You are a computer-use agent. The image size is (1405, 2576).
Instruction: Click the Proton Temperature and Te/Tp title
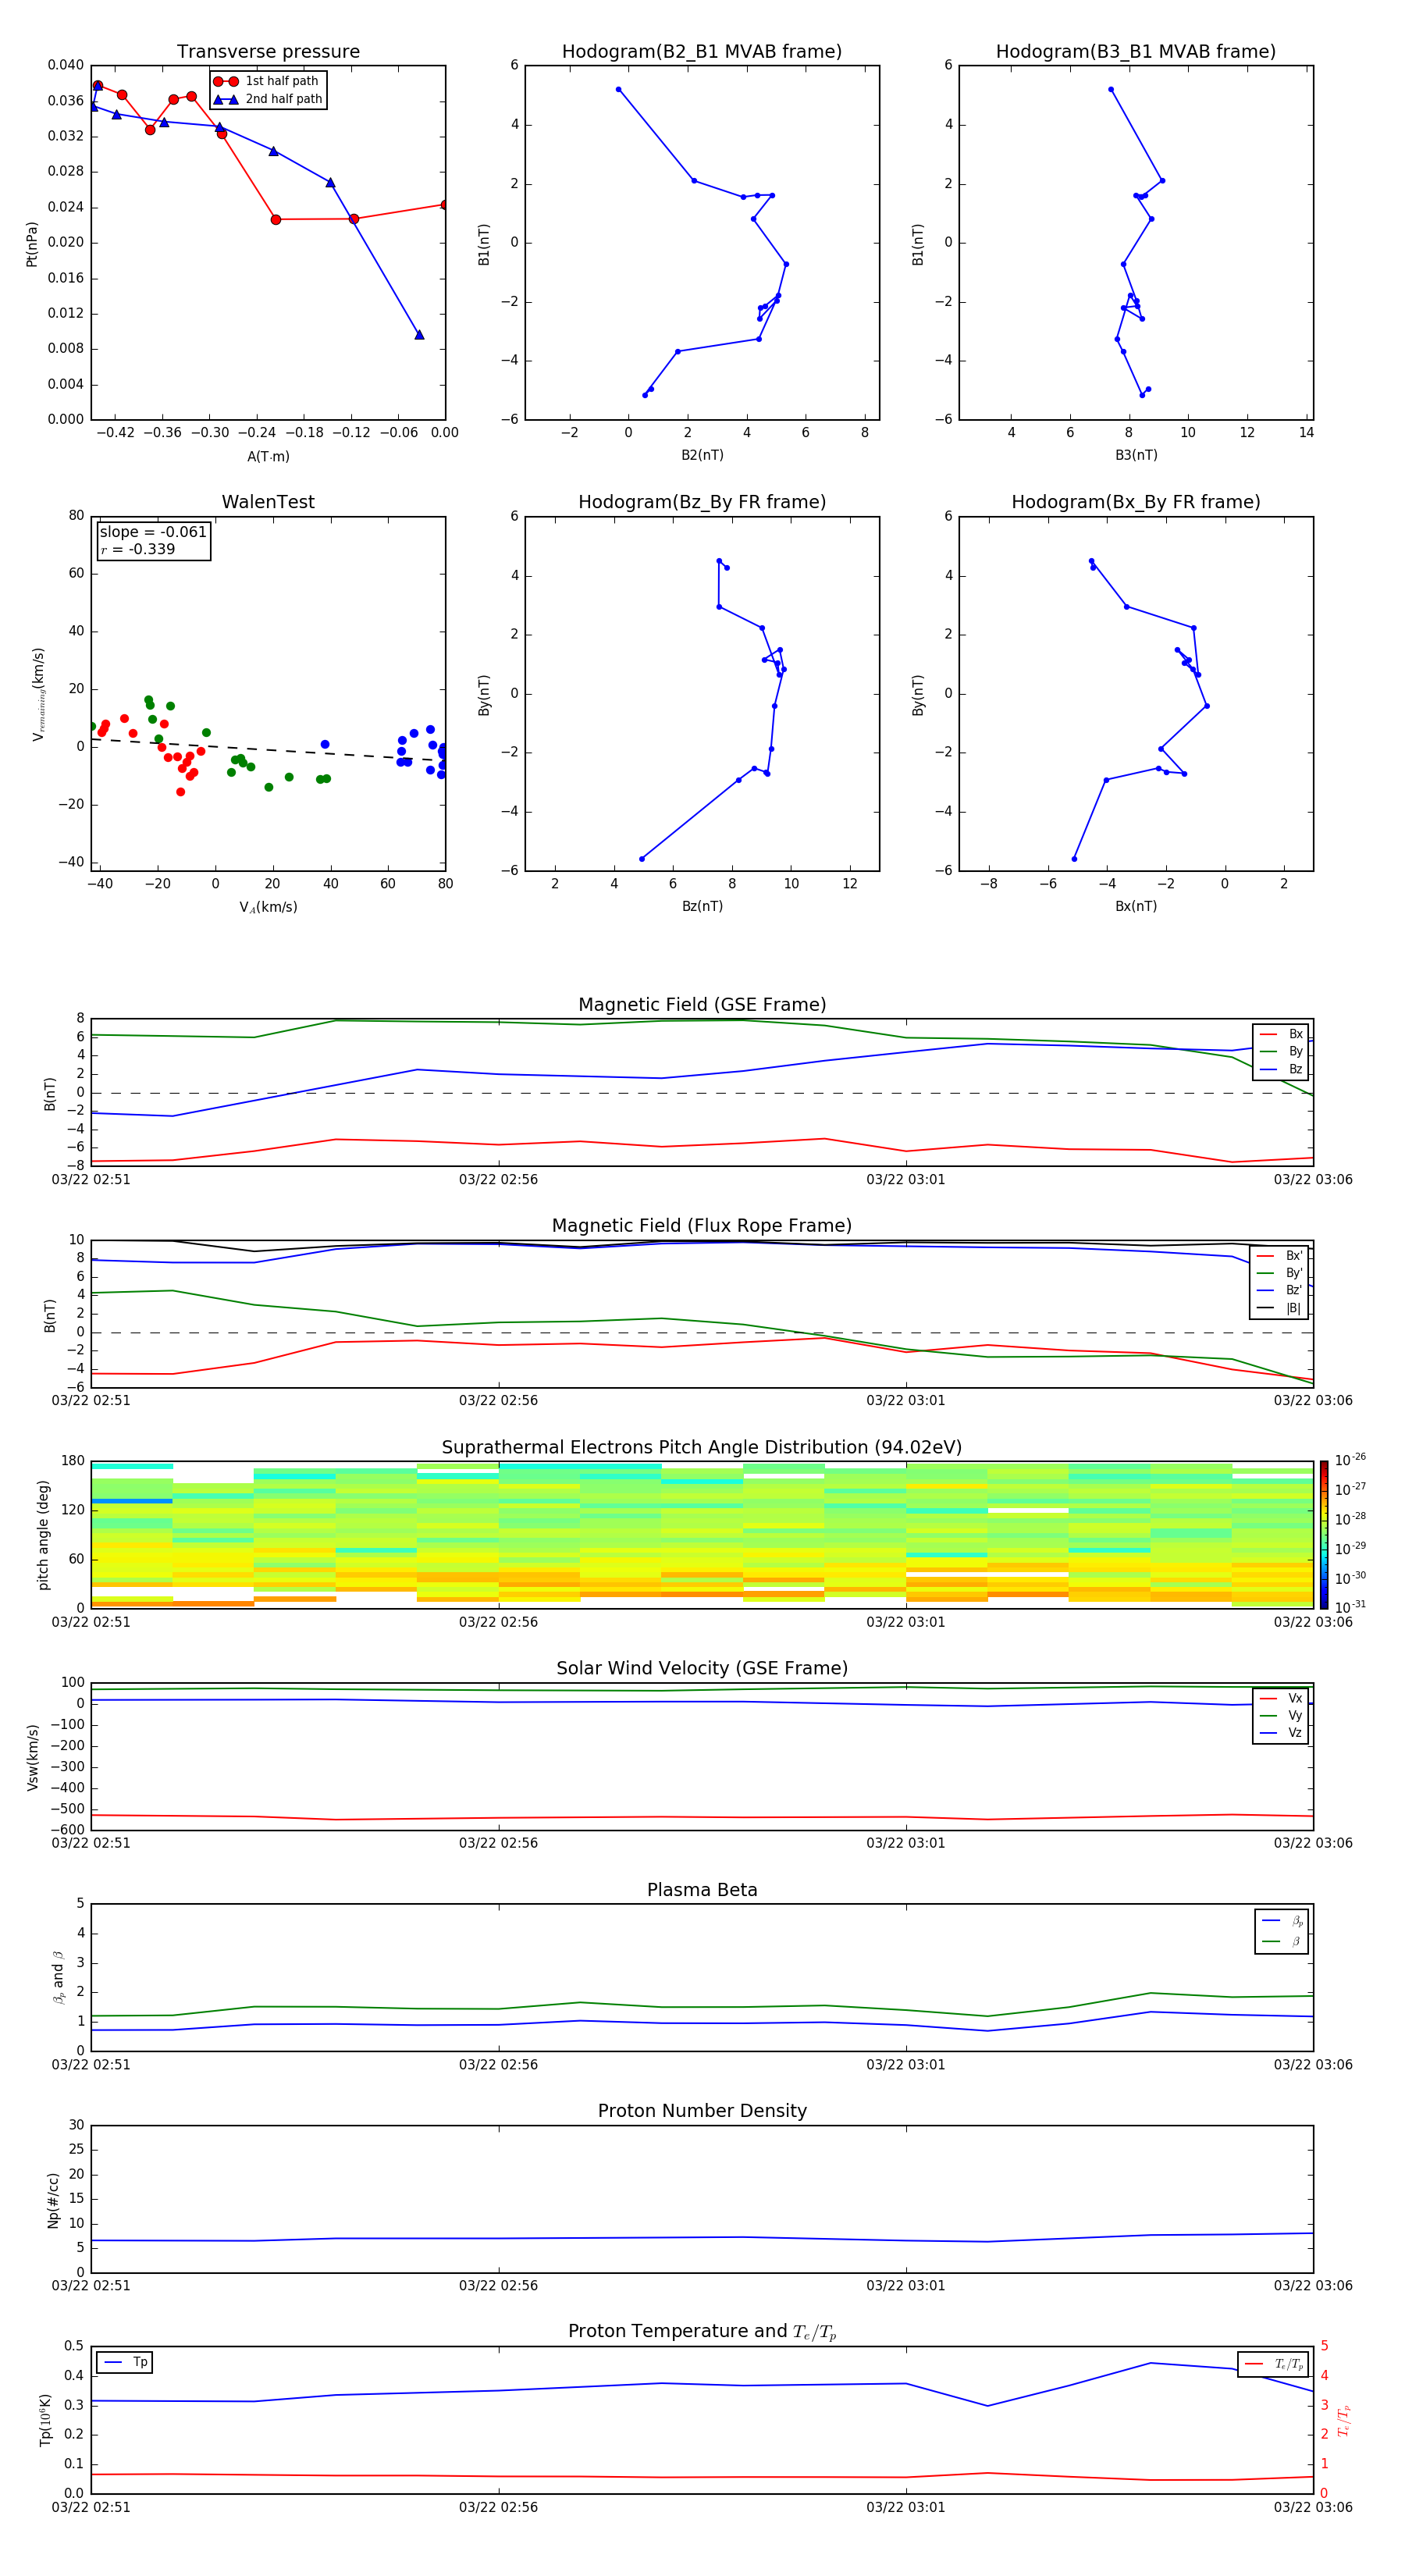702,2332
